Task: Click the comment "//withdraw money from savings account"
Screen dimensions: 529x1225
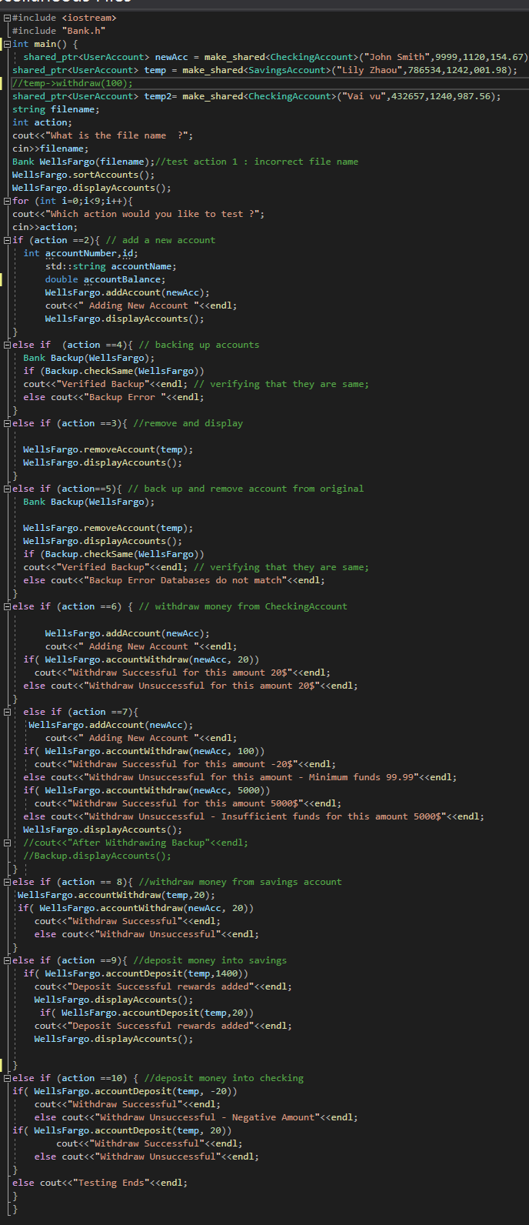Action: [240, 882]
